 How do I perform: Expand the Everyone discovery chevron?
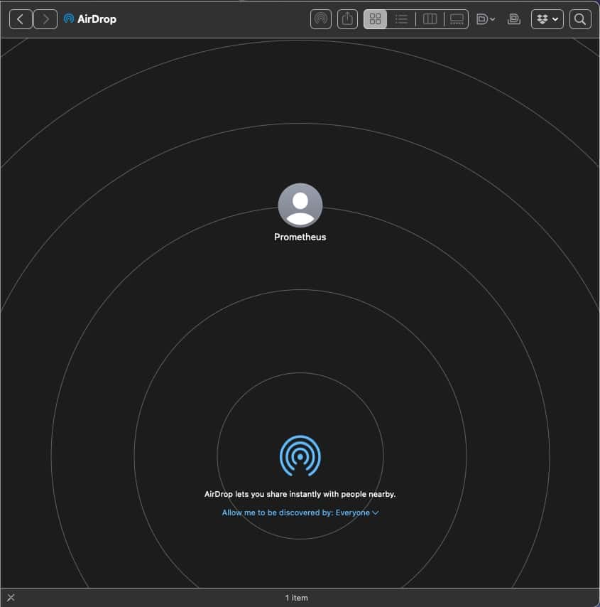click(x=376, y=512)
